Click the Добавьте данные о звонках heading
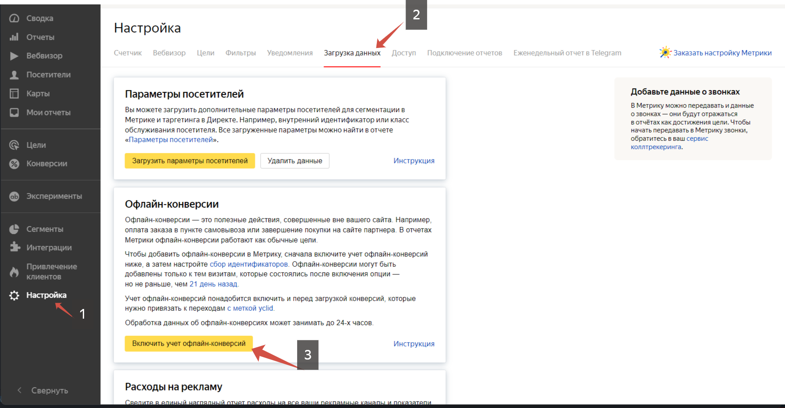The width and height of the screenshot is (785, 408). [685, 92]
